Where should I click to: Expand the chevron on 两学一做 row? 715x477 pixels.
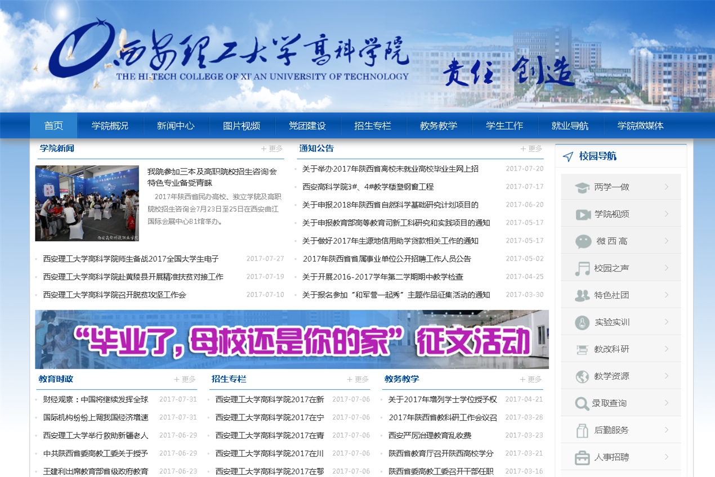point(667,187)
